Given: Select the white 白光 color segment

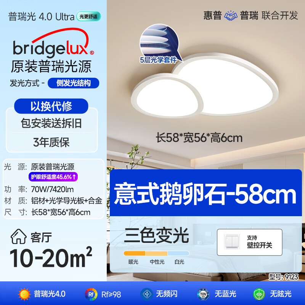Looking at the screenshot, I should (x=178, y=253).
